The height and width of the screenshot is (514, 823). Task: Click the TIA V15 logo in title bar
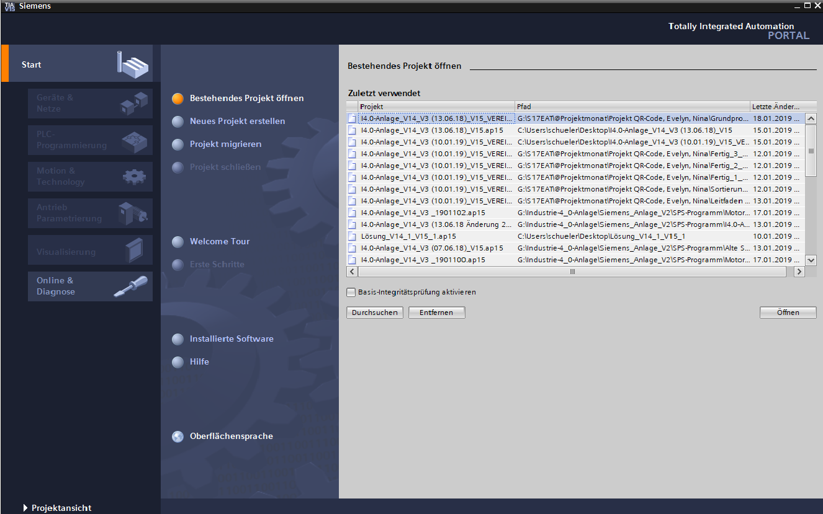point(9,6)
